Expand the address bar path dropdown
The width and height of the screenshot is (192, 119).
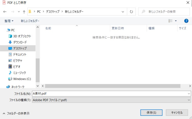click(123, 12)
